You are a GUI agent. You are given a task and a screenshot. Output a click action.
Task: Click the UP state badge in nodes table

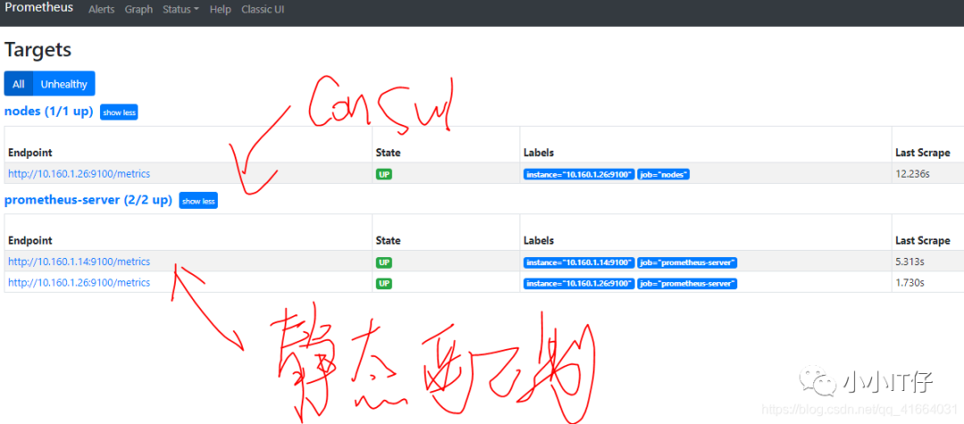pyautogui.click(x=384, y=175)
